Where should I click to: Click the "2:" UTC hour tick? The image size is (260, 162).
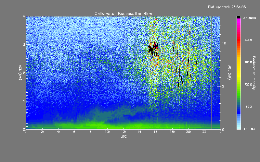pos(43,132)
